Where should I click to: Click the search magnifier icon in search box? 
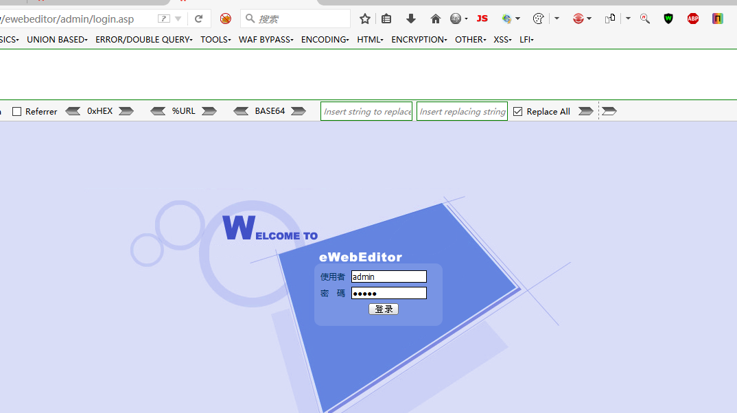(x=250, y=19)
